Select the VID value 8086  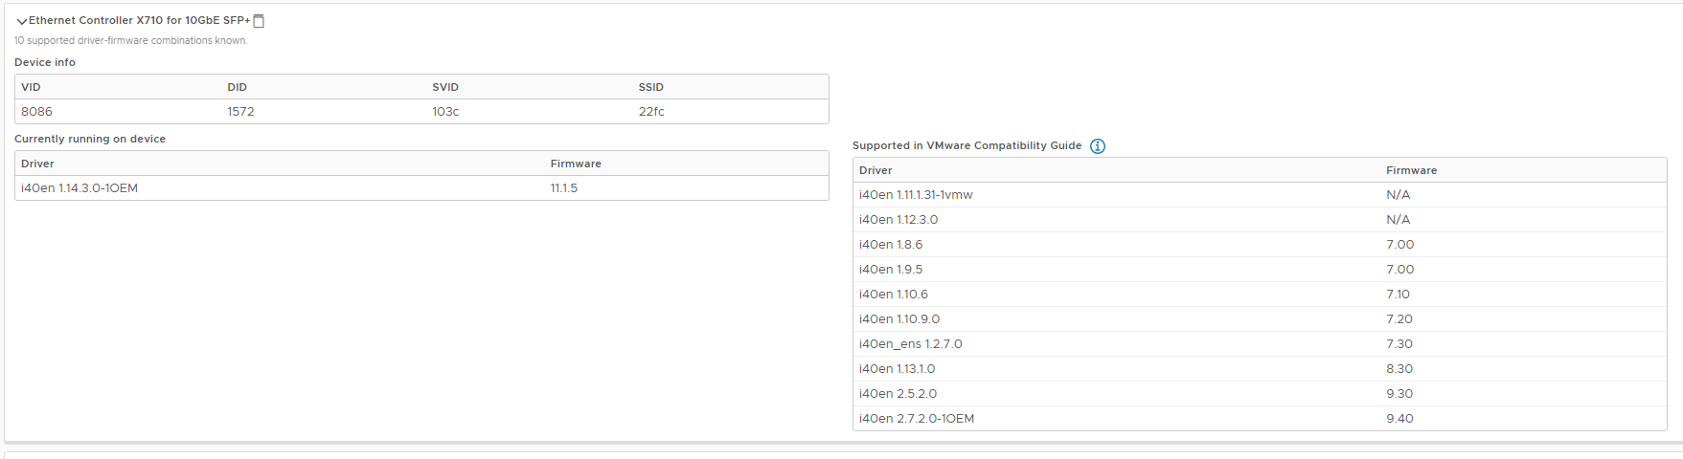36,112
